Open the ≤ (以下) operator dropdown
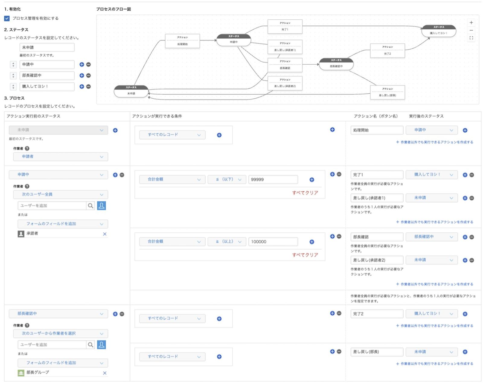Screen dimensions: 483x385 (x=226, y=180)
